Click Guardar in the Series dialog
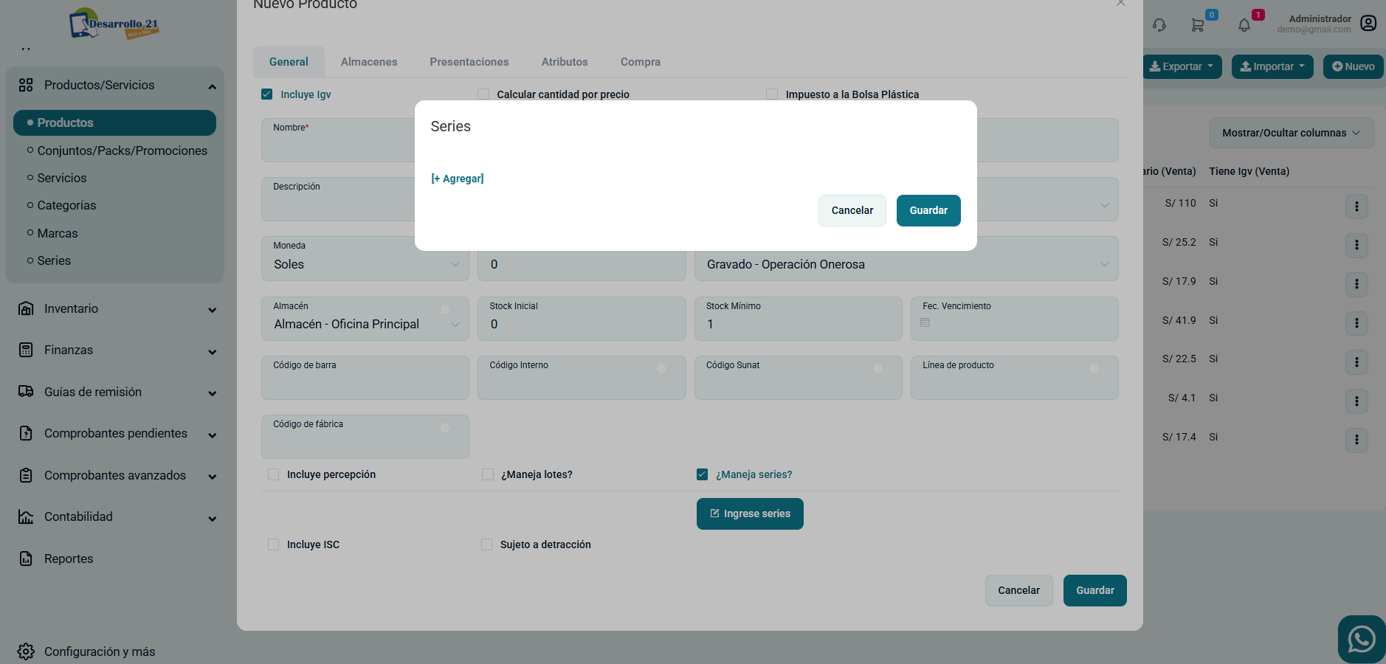The image size is (1386, 664). [x=928, y=210]
